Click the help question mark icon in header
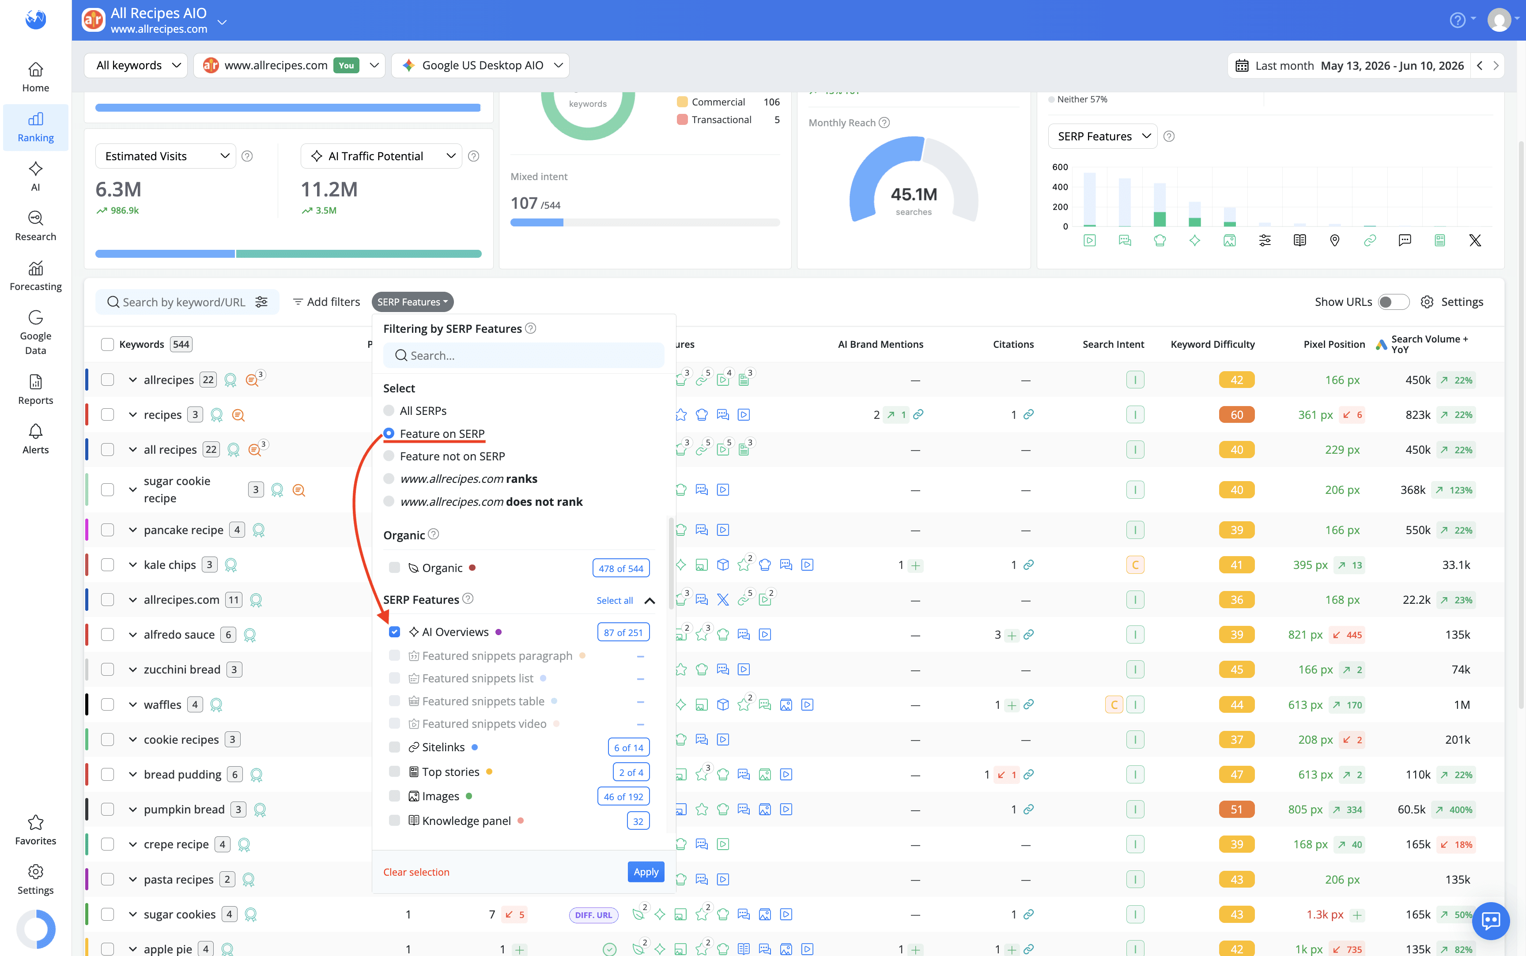This screenshot has height=956, width=1526. pos(1457,20)
